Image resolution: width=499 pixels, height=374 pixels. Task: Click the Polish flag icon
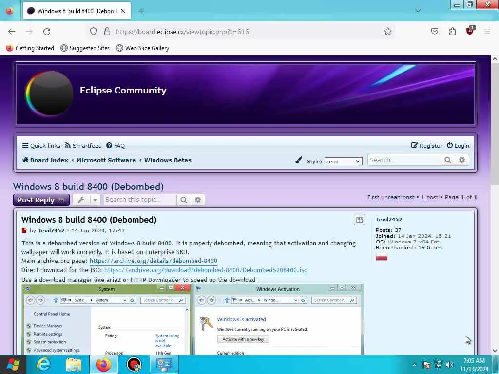[x=382, y=257]
